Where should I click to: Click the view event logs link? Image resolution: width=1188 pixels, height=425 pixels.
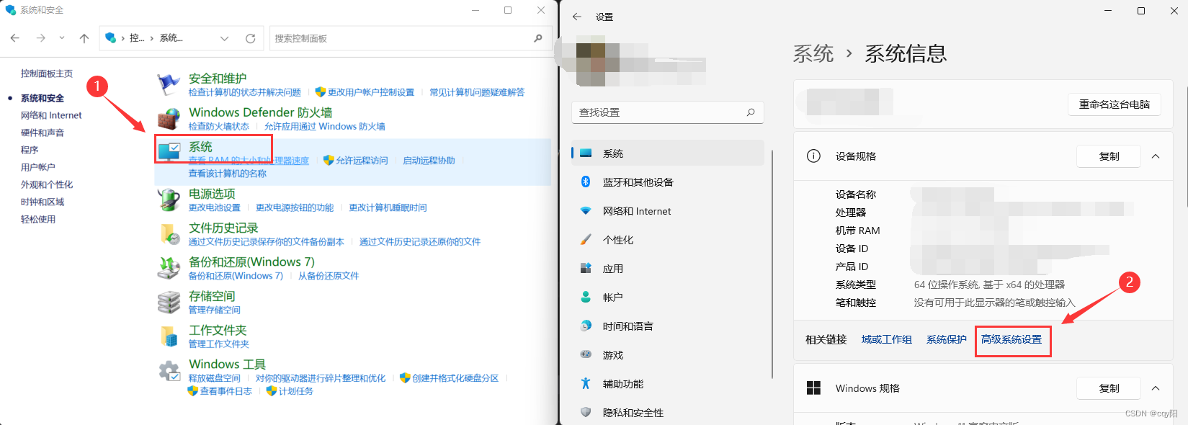(x=226, y=391)
